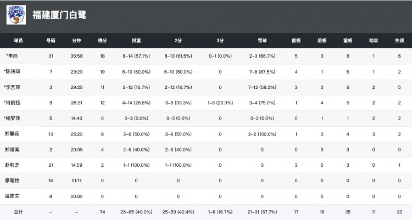Sort by 得分 column header

click(102, 41)
